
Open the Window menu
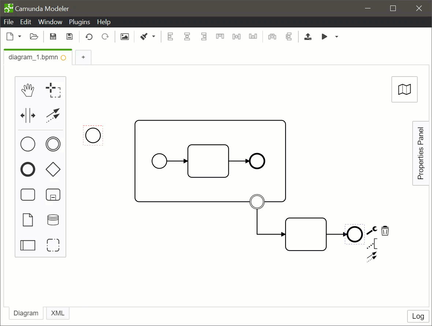[50, 22]
